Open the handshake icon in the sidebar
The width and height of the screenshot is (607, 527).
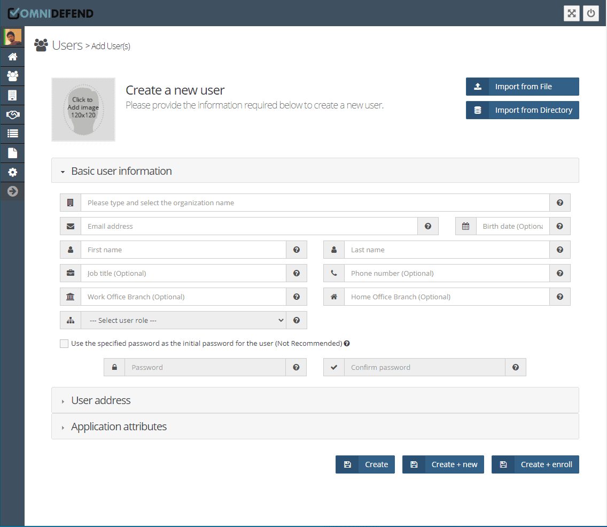(x=12, y=114)
